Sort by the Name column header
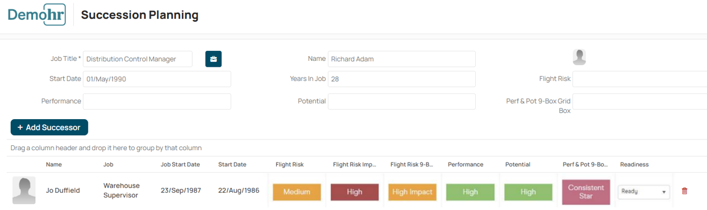Screen dimensions: 707x210 (x=54, y=165)
